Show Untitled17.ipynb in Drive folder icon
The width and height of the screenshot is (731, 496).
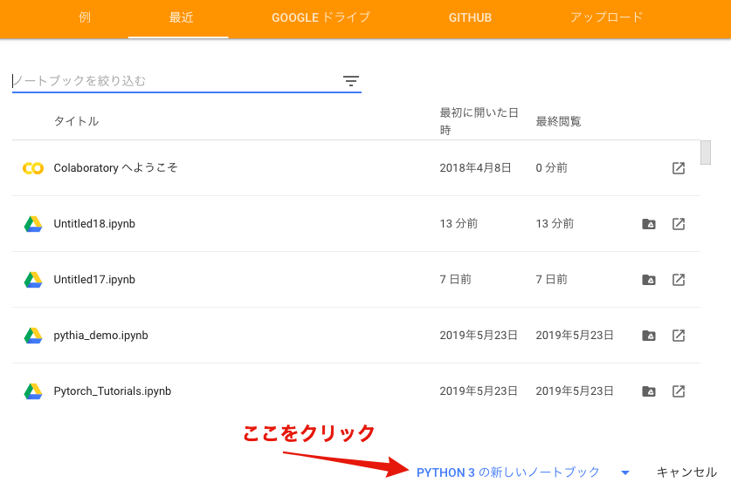pos(649,280)
